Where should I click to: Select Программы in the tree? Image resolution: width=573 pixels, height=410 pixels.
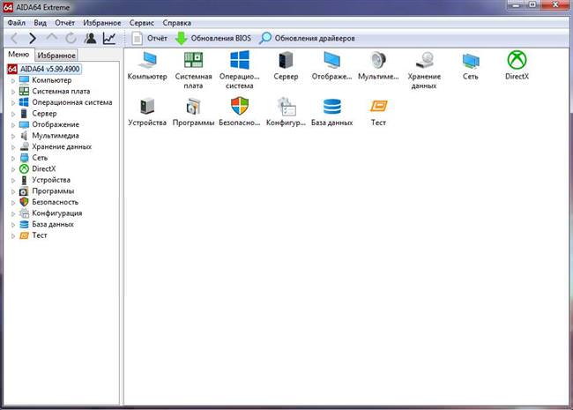pos(53,190)
